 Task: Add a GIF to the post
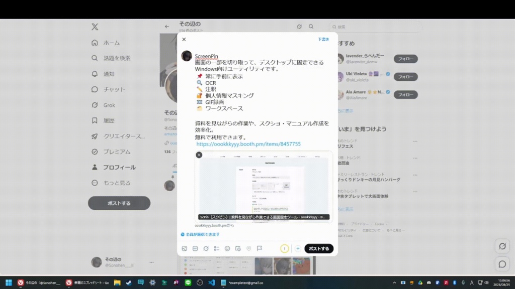[x=195, y=249]
